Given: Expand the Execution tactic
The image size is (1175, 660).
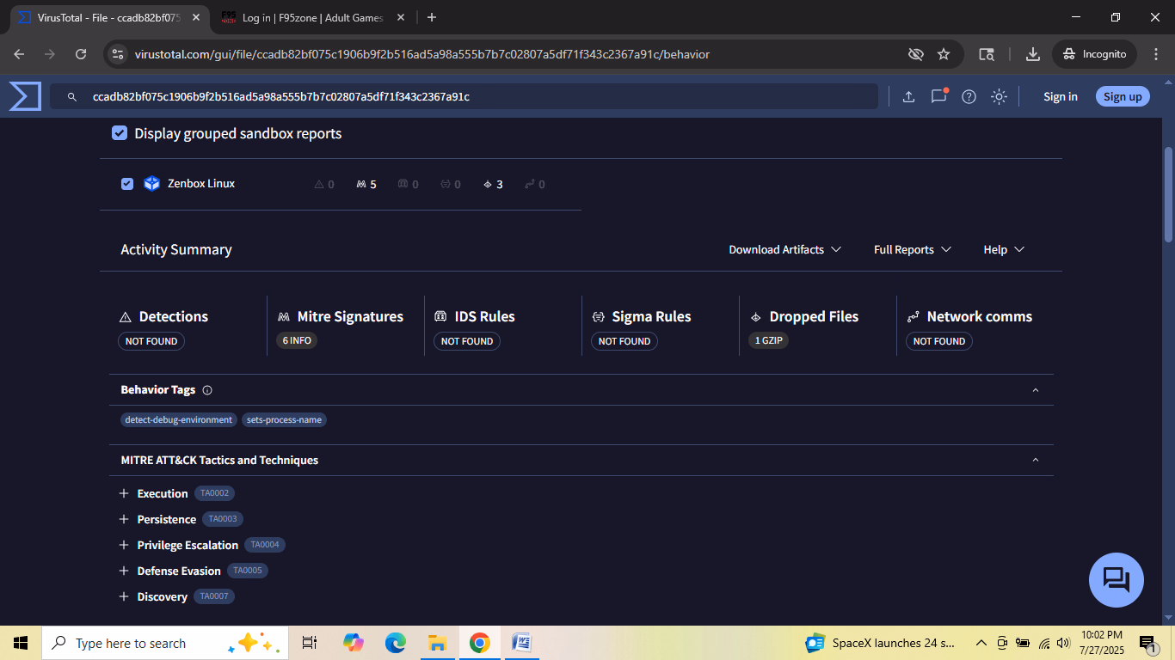Looking at the screenshot, I should [124, 494].
